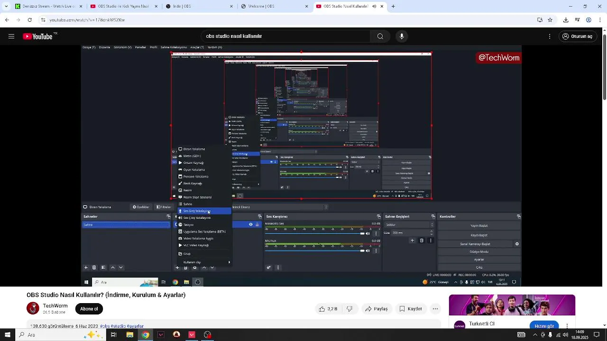Viewport: 607px width, 341px height.
Task: Bookmark this page with star icon
Action: (x=550, y=20)
